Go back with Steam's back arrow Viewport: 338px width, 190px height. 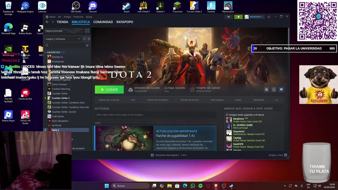coord(47,22)
